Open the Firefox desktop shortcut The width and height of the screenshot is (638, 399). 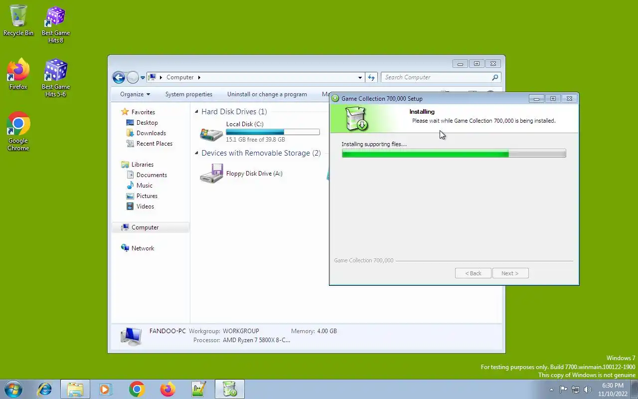18,75
